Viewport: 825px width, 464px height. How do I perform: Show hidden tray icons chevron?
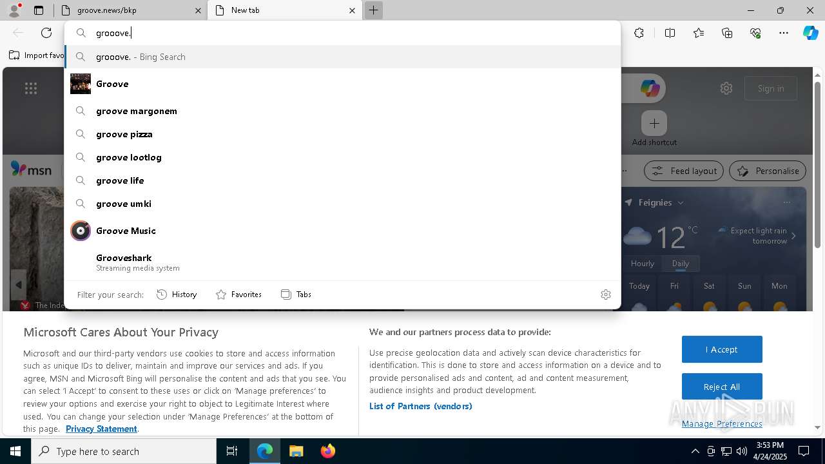(x=695, y=451)
